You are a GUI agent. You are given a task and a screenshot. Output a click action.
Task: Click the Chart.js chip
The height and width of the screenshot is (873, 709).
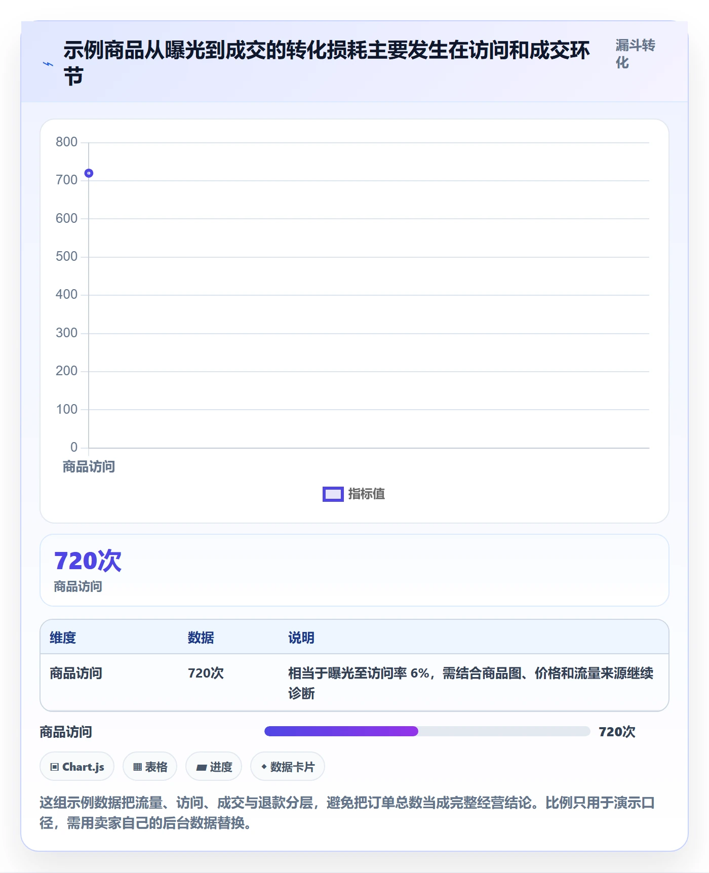click(77, 766)
